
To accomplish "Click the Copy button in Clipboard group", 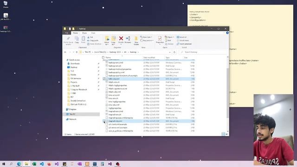I will pyautogui.click(x=77, y=40).
